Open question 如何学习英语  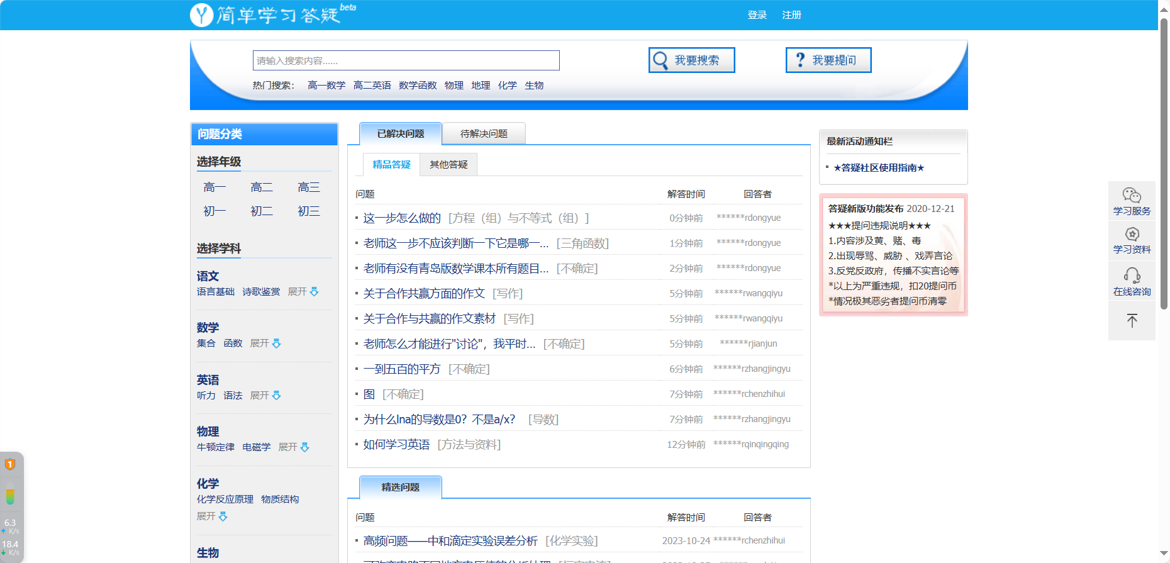click(x=396, y=445)
